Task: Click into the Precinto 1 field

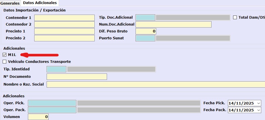Action: [x=64, y=31]
